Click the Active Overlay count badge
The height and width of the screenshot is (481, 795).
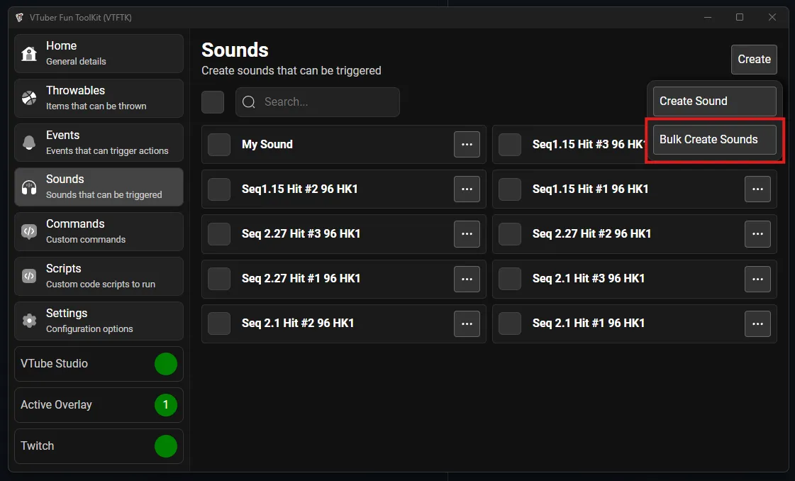pos(166,405)
